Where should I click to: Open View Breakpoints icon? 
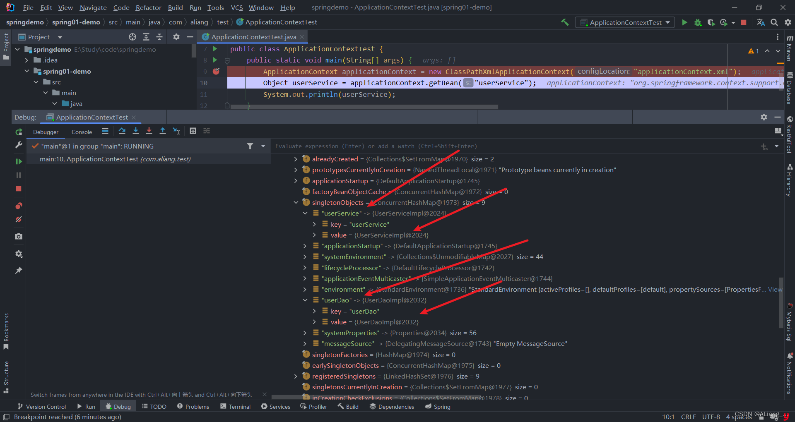(x=19, y=206)
